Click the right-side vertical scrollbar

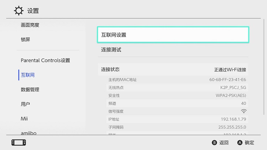point(264,67)
